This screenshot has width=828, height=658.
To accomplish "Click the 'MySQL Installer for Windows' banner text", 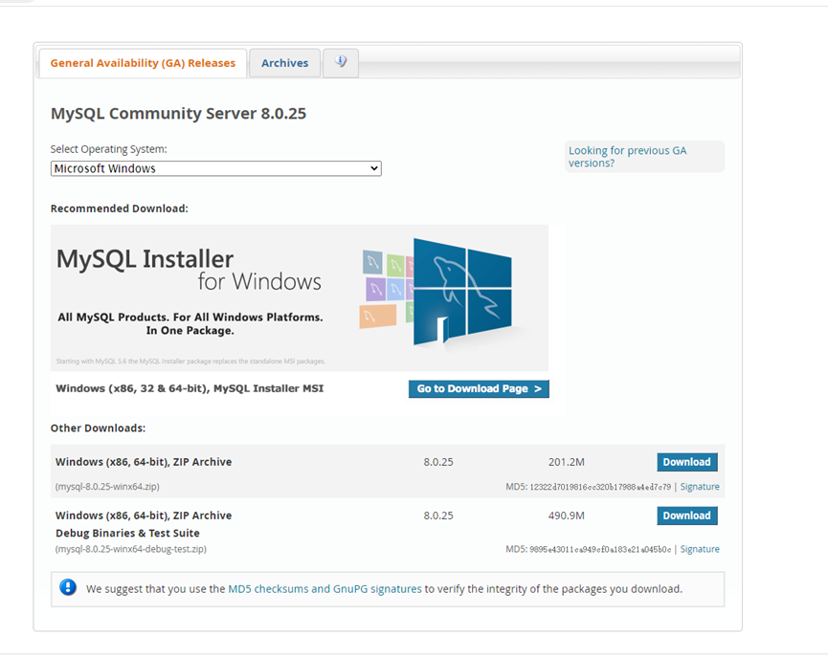I will click(189, 270).
